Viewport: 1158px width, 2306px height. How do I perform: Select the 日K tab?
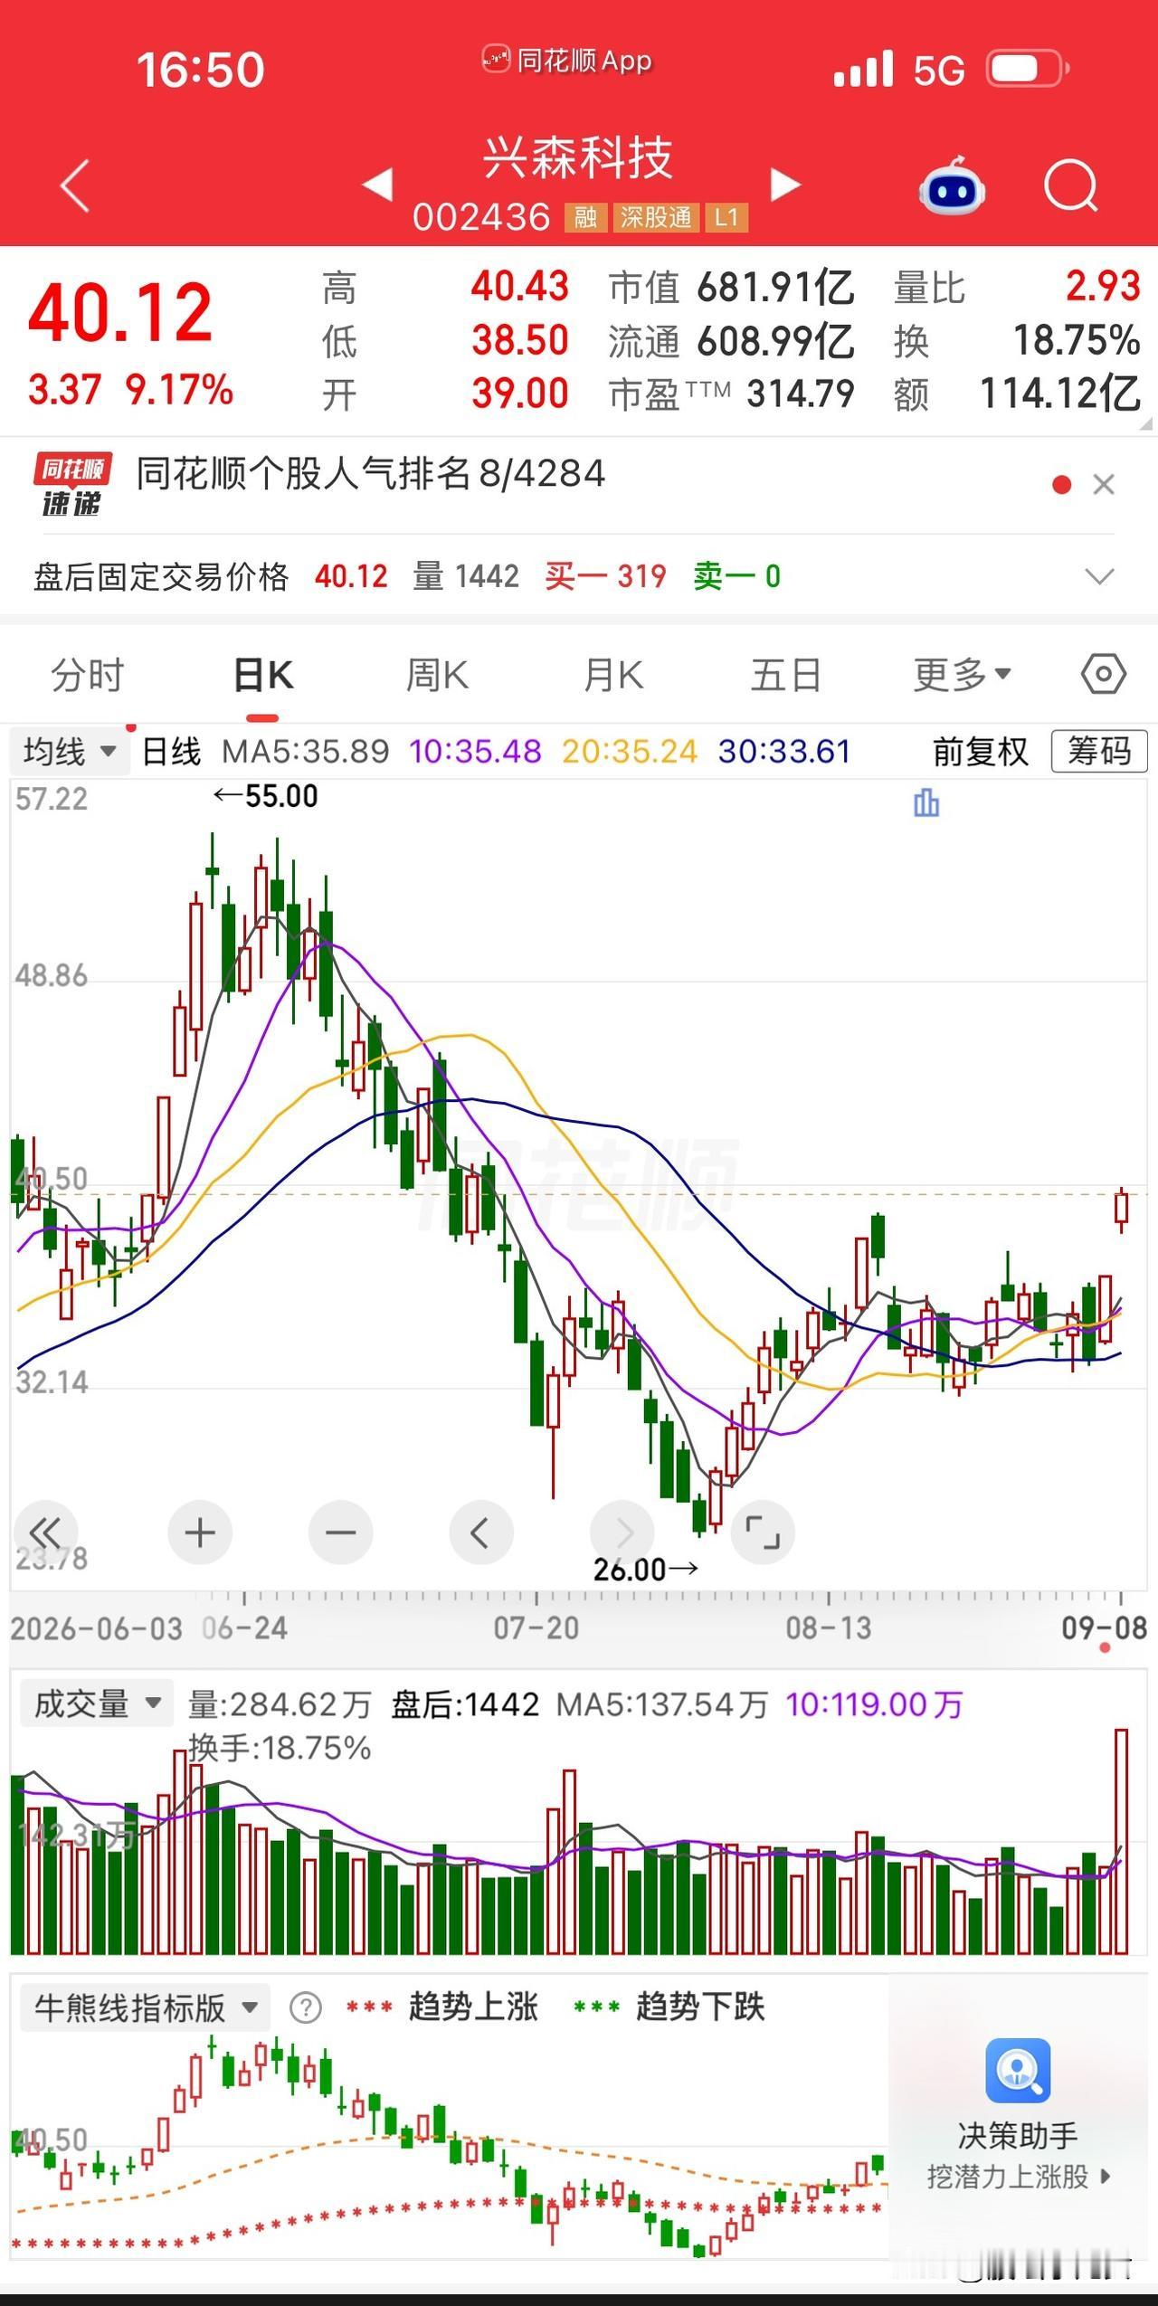262,675
